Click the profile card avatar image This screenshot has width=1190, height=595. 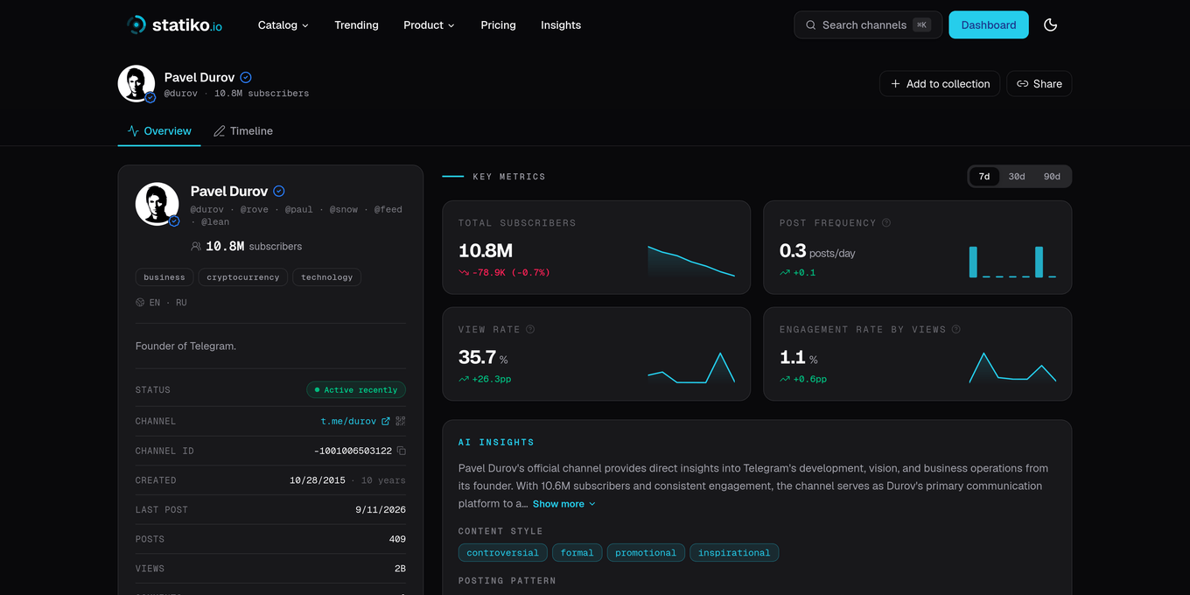(157, 204)
